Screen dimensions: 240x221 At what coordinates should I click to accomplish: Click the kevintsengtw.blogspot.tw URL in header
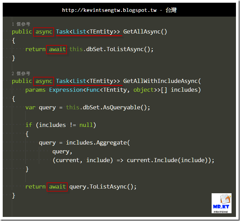(x=109, y=10)
